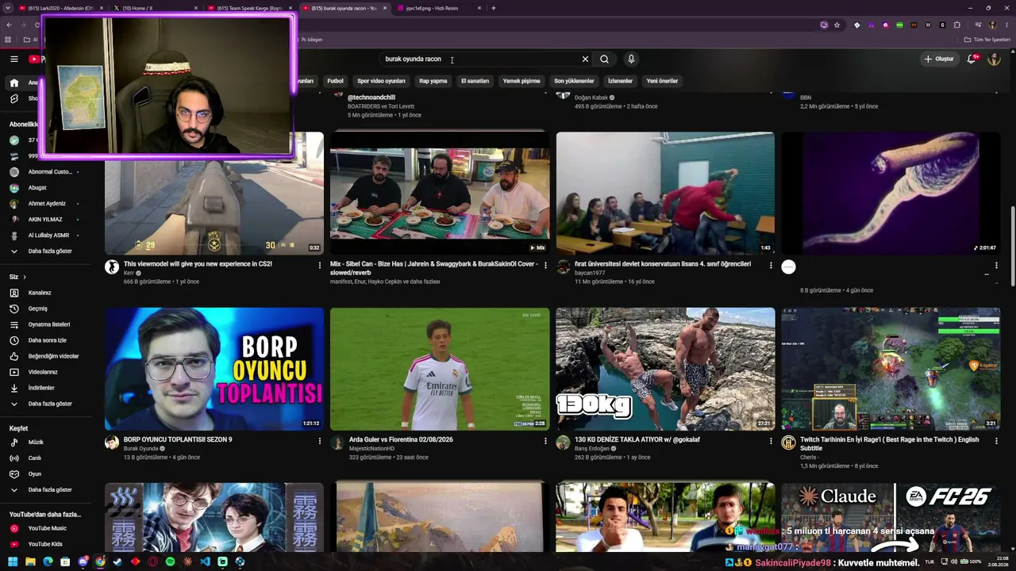Viewport: 1016px width, 571px height.
Task: Select the Son yüklenenler chip
Action: coord(574,81)
